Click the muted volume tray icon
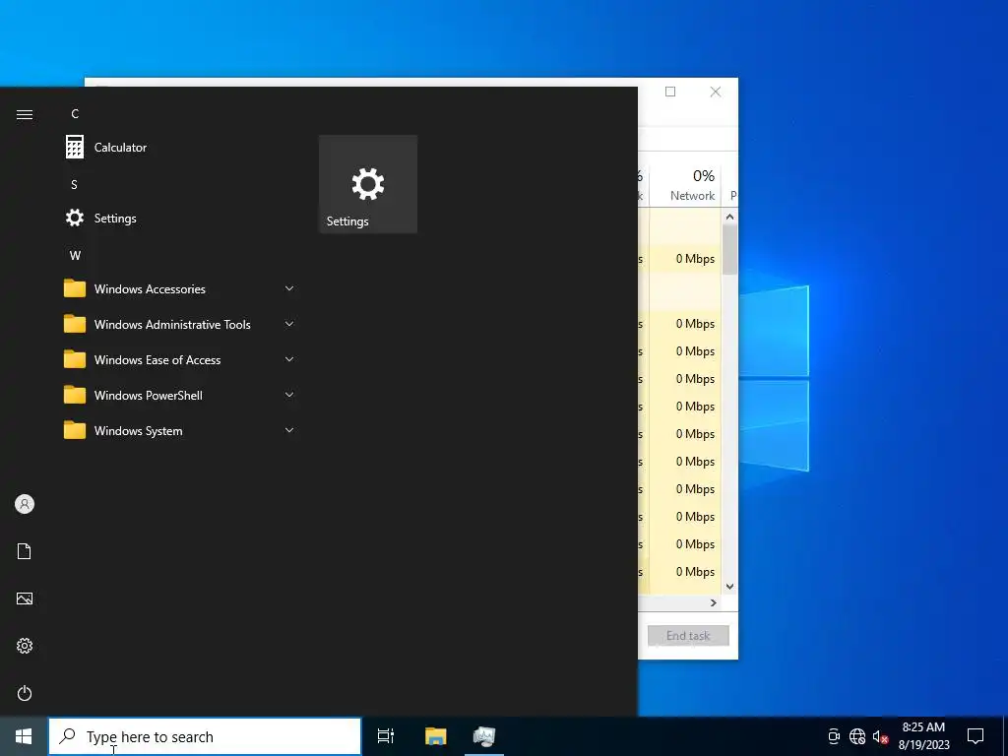The width and height of the screenshot is (1008, 756). (880, 736)
